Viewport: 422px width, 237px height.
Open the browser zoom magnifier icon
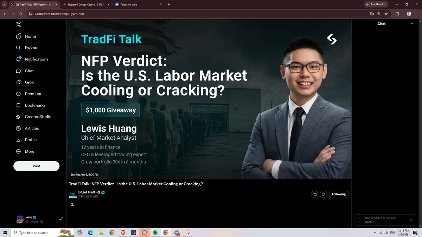pyautogui.click(x=379, y=14)
